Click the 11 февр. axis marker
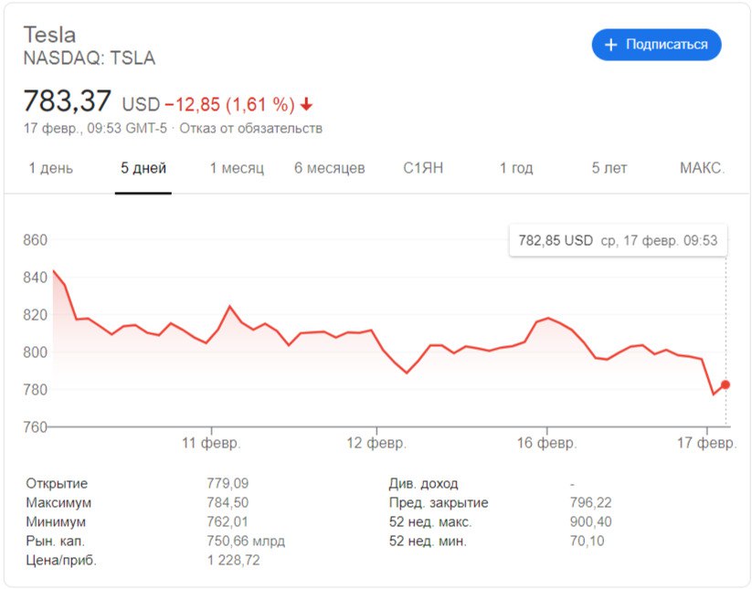 [x=211, y=442]
